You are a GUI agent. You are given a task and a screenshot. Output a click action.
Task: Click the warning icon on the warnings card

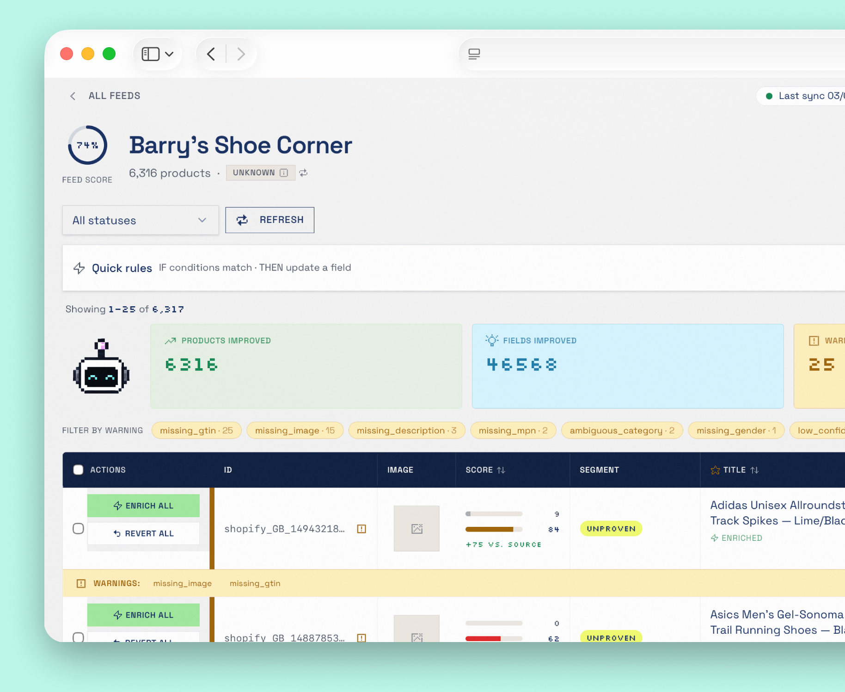click(x=814, y=340)
